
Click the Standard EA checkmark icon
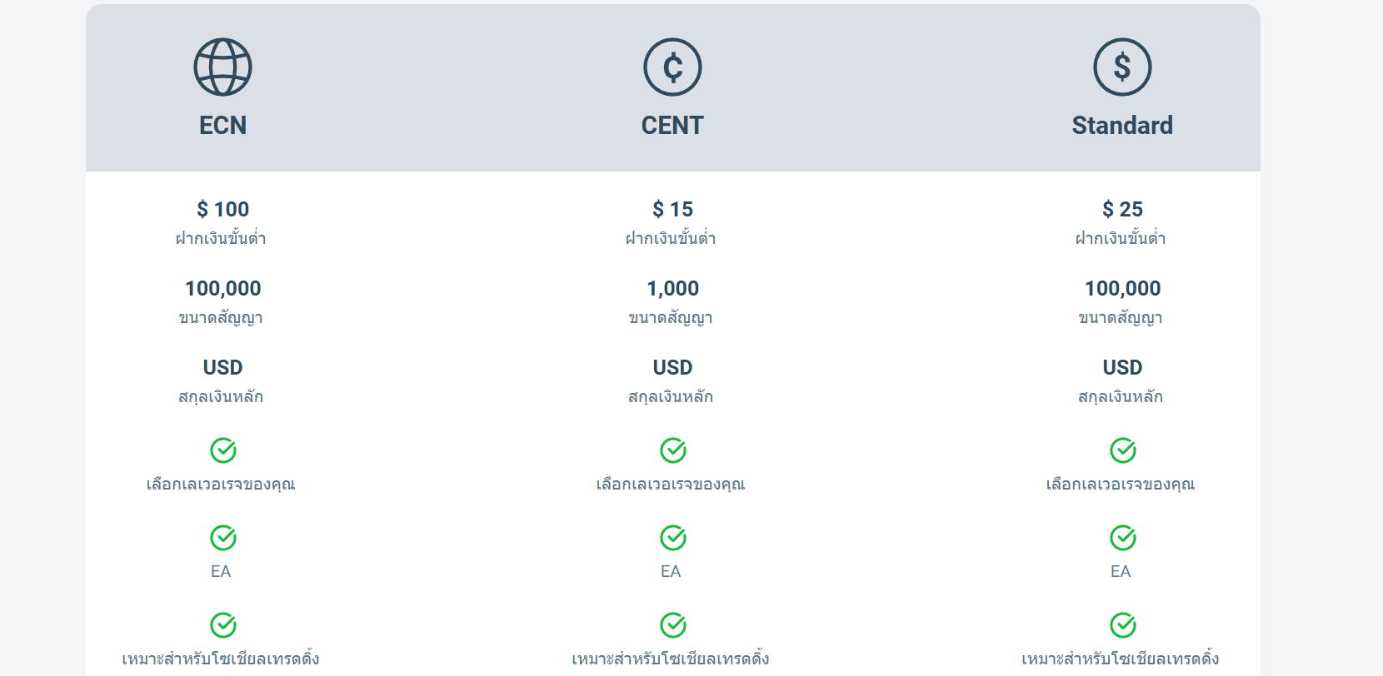tap(1123, 538)
